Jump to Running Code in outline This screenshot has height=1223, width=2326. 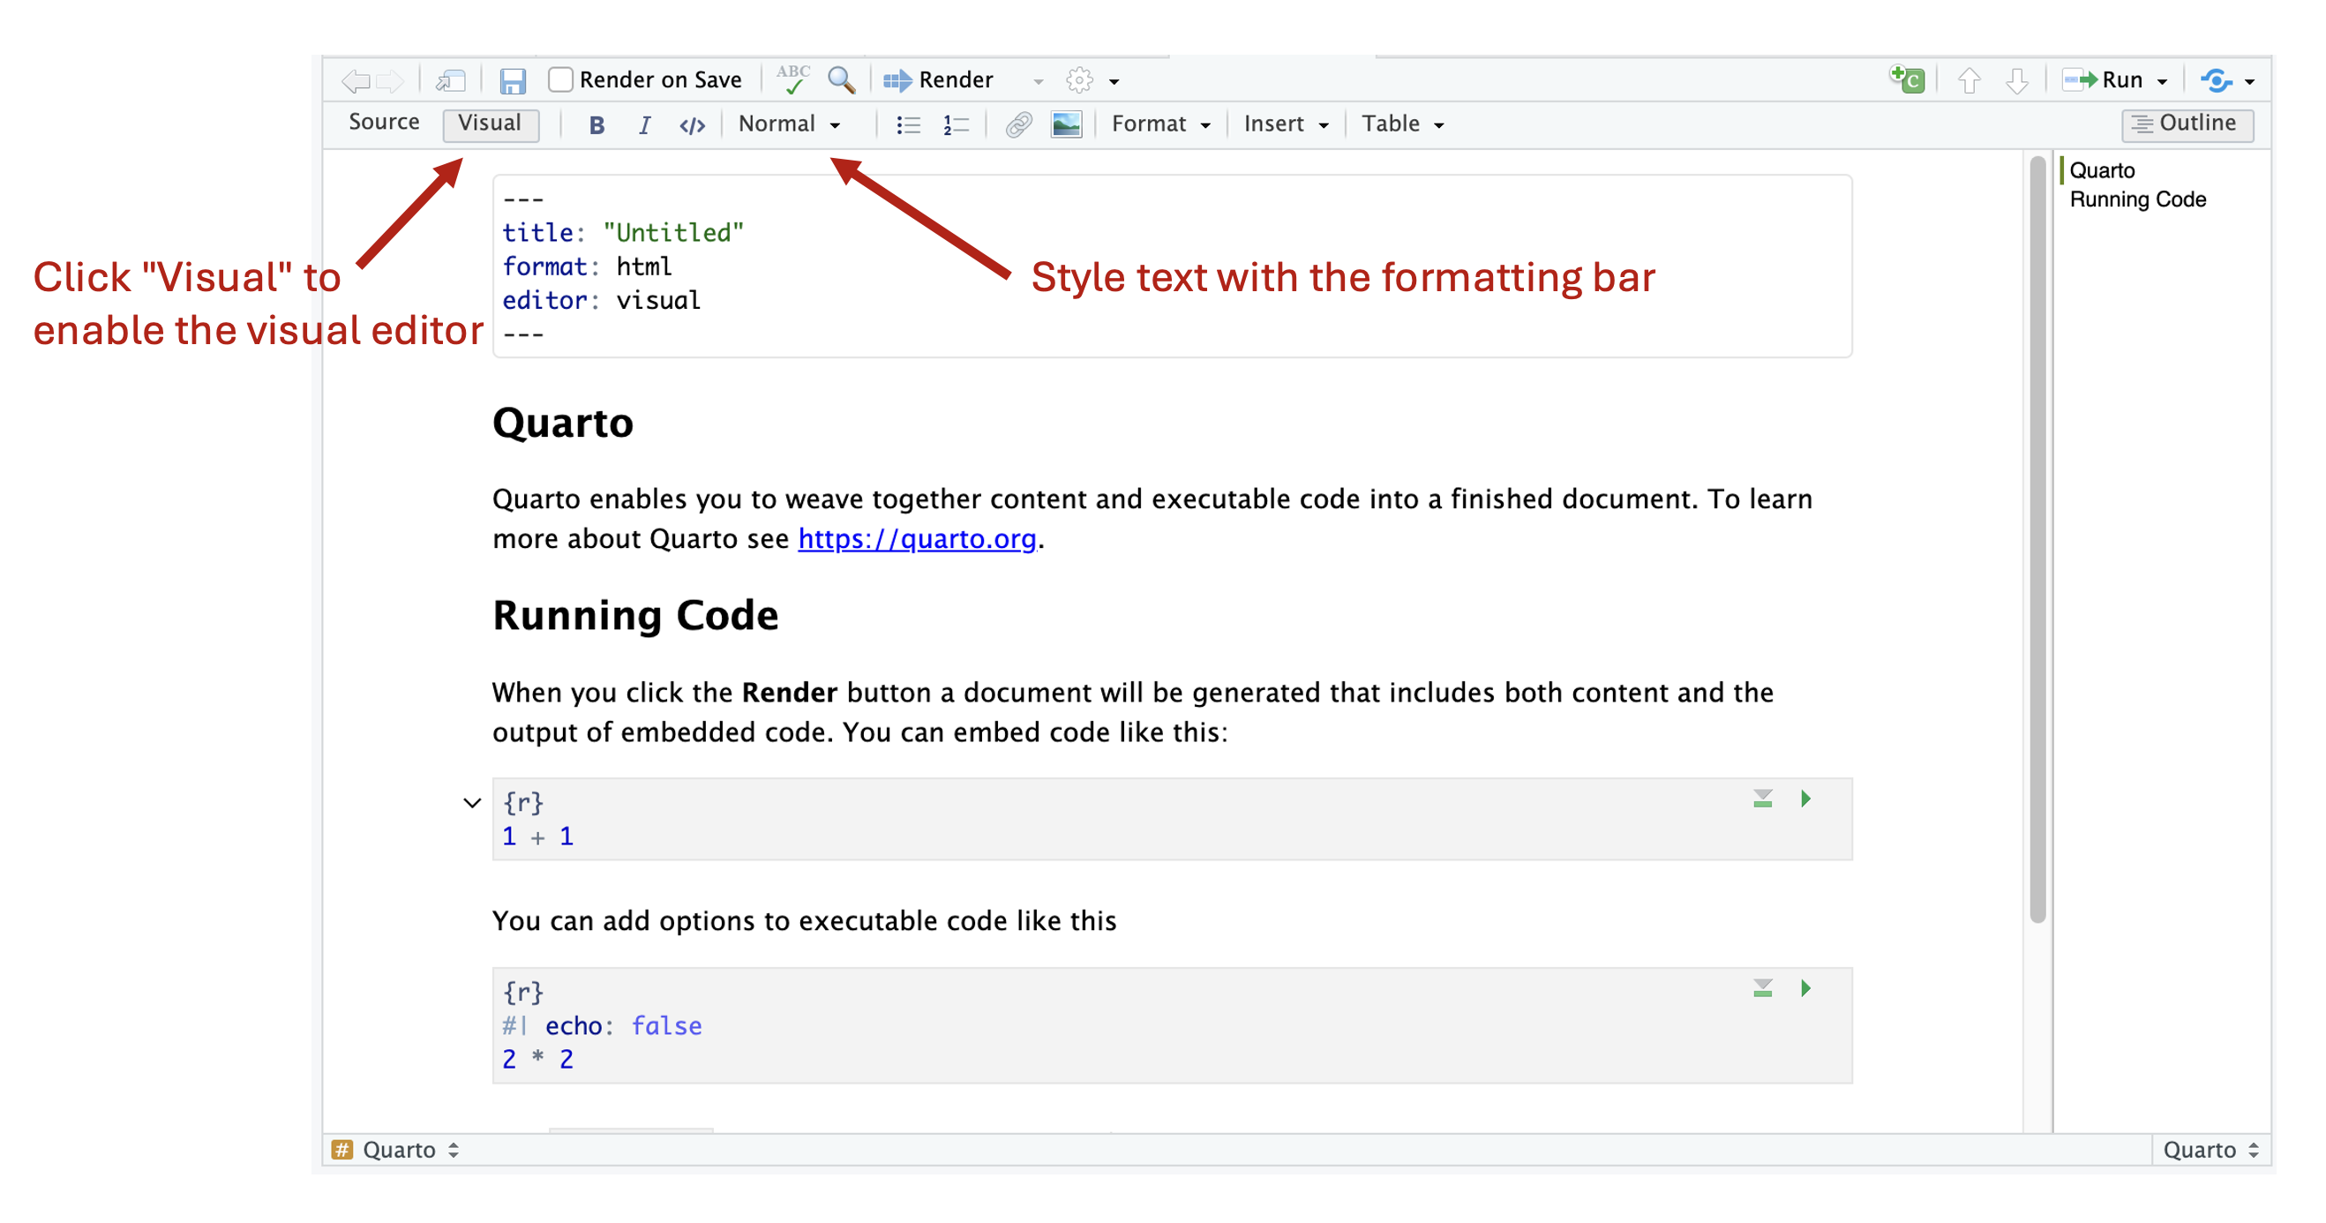(2137, 199)
